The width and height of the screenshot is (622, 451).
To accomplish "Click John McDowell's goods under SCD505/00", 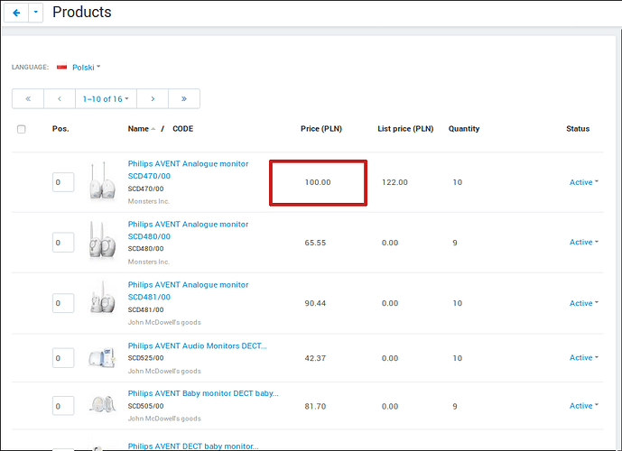I will 164,419.
